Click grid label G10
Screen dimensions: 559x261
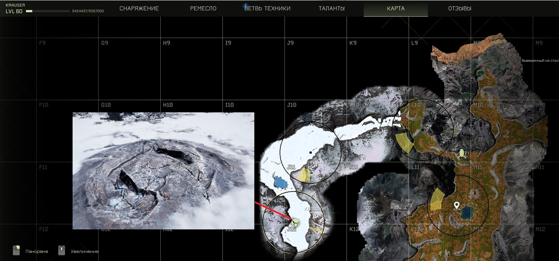(x=106, y=105)
